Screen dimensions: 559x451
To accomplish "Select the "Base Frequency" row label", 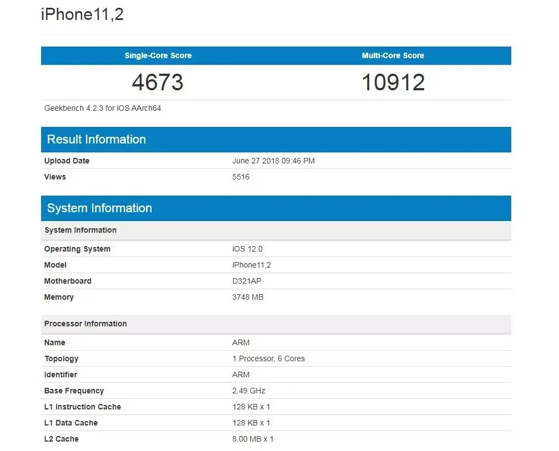I will [x=74, y=391].
